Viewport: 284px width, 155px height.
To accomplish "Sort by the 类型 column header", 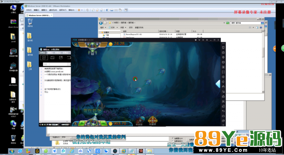I will pyautogui.click(x=184, y=31).
